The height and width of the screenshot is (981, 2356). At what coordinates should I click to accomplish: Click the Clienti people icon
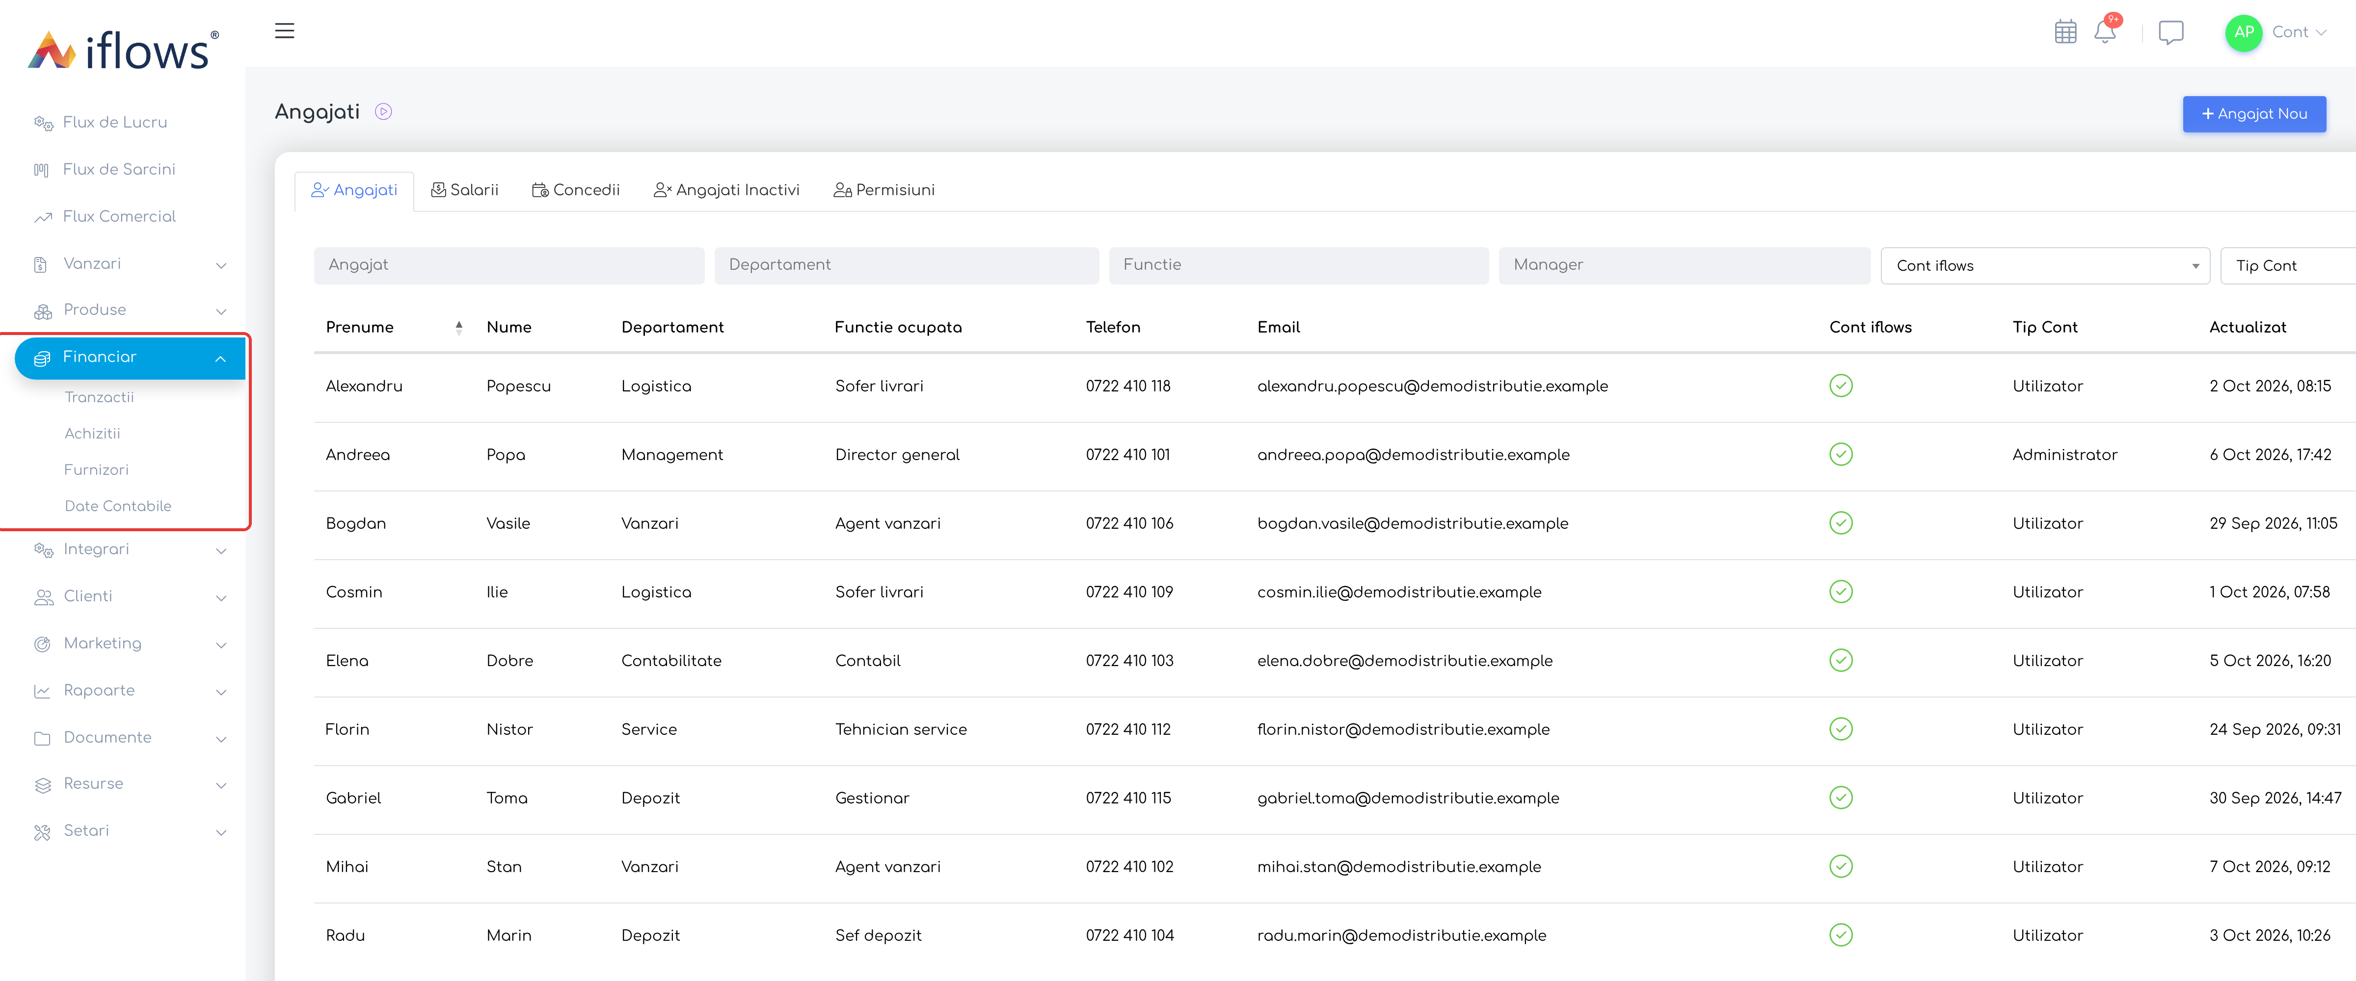43,597
